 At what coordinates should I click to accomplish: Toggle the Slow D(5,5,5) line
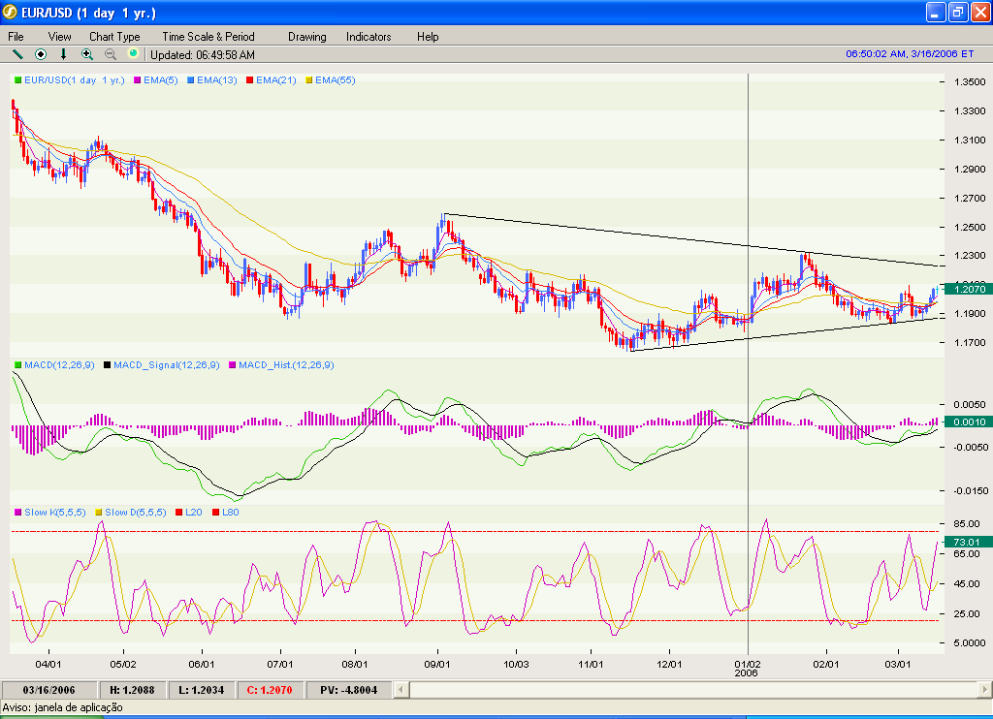(x=99, y=514)
